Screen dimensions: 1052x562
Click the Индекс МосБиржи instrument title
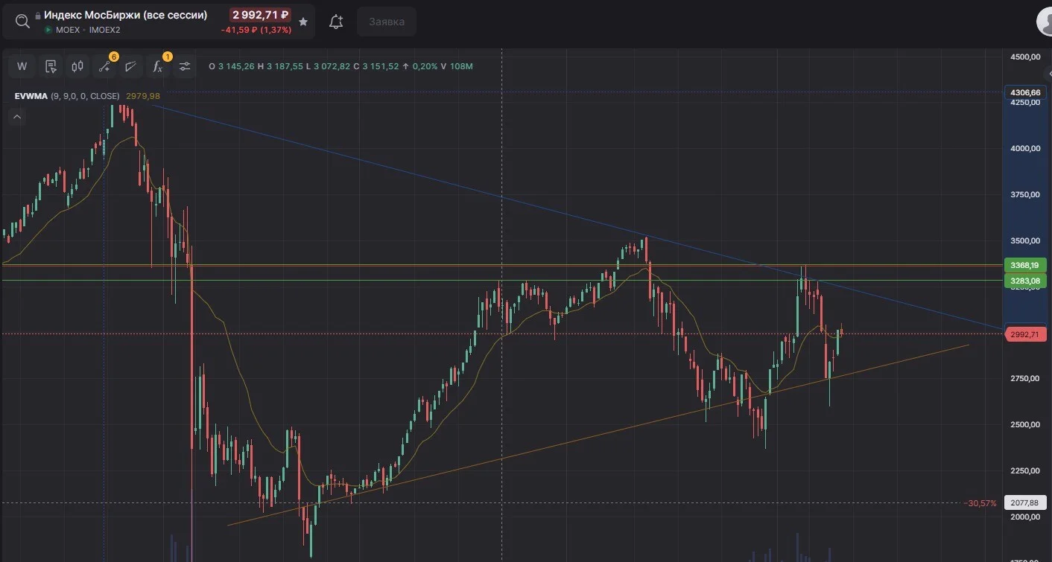pyautogui.click(x=126, y=15)
